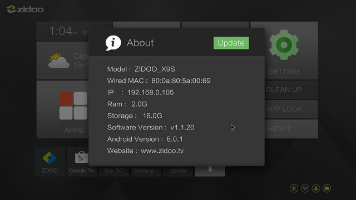Click the Bluetooth status icon
Viewport: 356px width, 200px height.
[294, 188]
